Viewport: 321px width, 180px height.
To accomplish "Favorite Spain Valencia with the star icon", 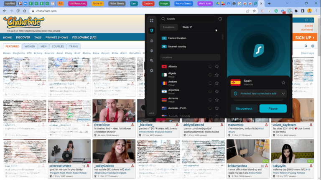I will pos(283,82).
